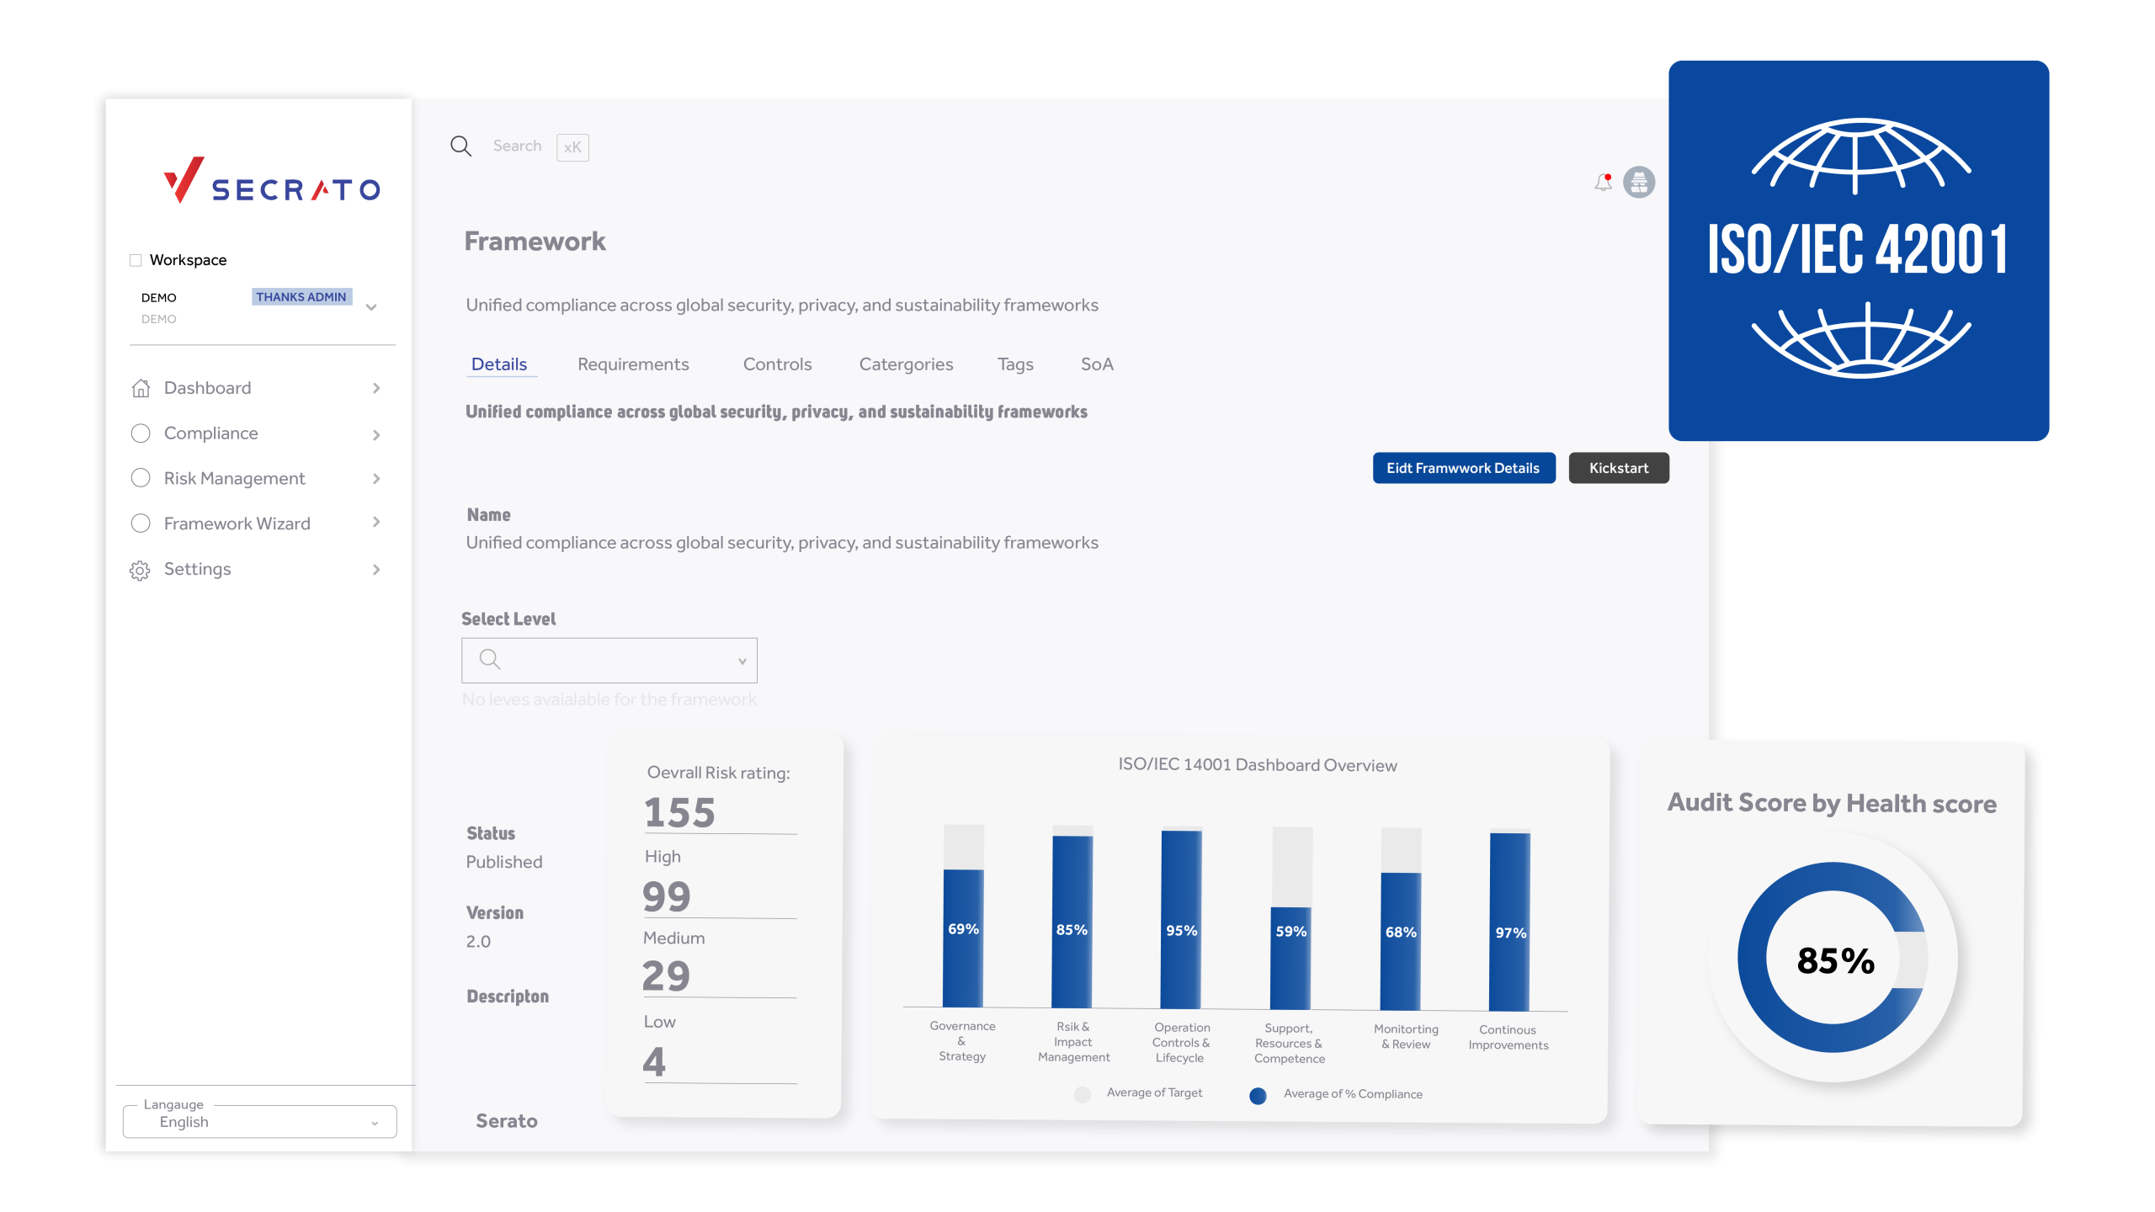2155x1212 pixels.
Task: Click the Dashboard home icon
Action: pyautogui.click(x=141, y=388)
